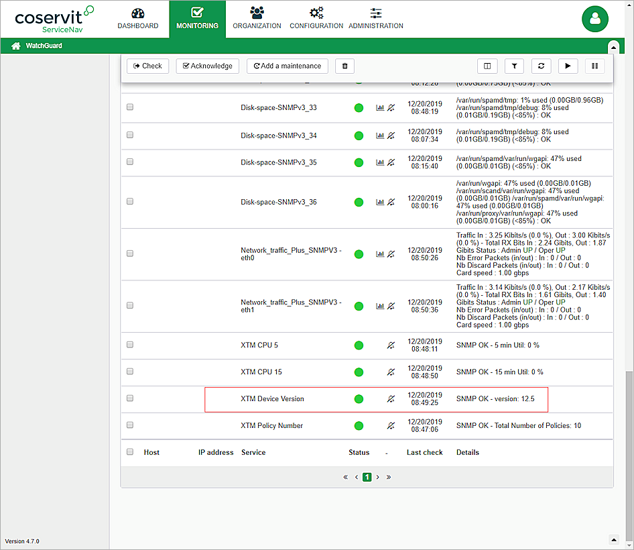This screenshot has width=634, height=550.
Task: Click the pause button in toolbar
Action: [x=594, y=66]
